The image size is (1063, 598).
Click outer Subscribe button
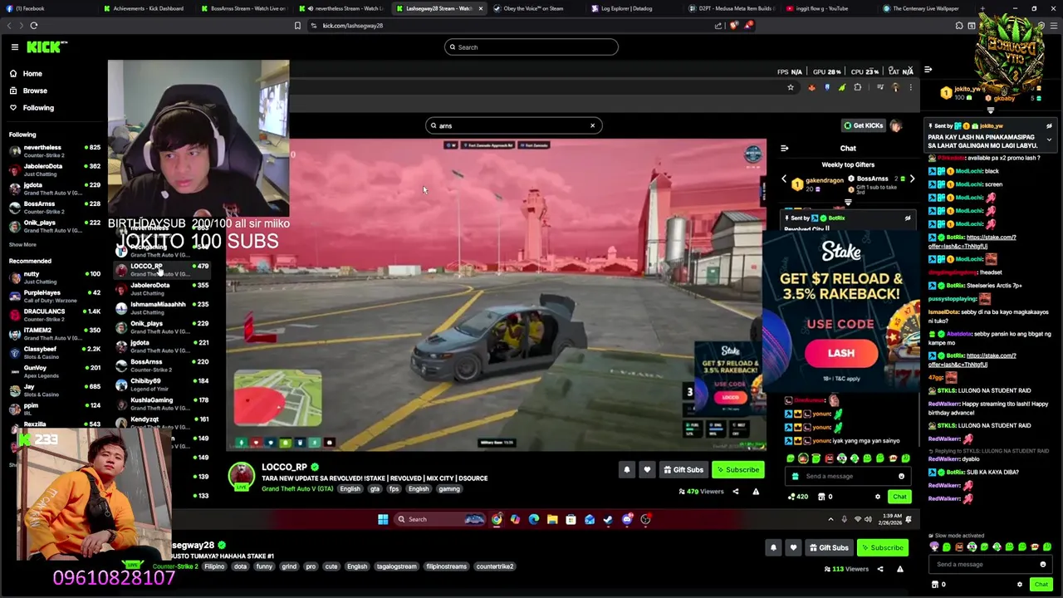click(x=882, y=548)
